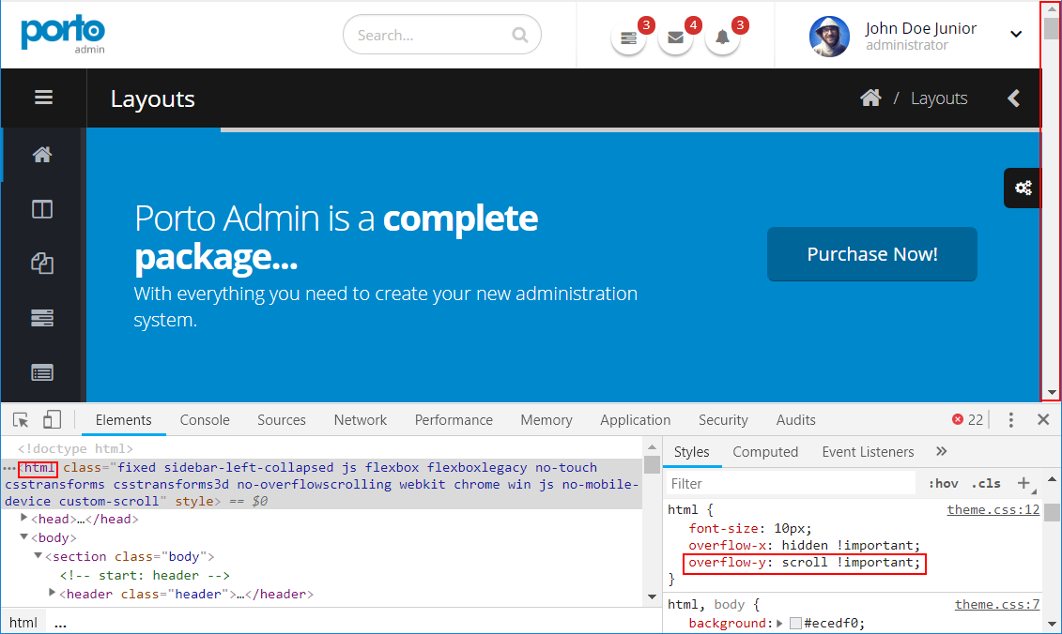The width and height of the screenshot is (1062, 634).
Task: Click the Layouts breadcrumb link
Action: click(939, 98)
